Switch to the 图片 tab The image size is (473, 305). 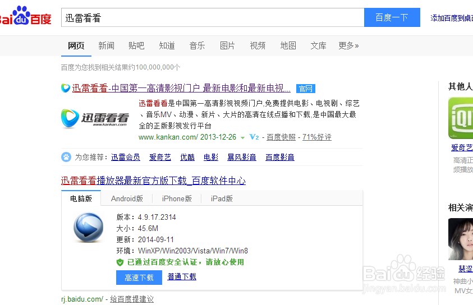coord(227,46)
